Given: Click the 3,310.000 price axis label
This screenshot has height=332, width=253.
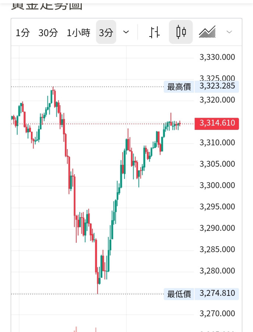Looking at the screenshot, I should 217,142.
